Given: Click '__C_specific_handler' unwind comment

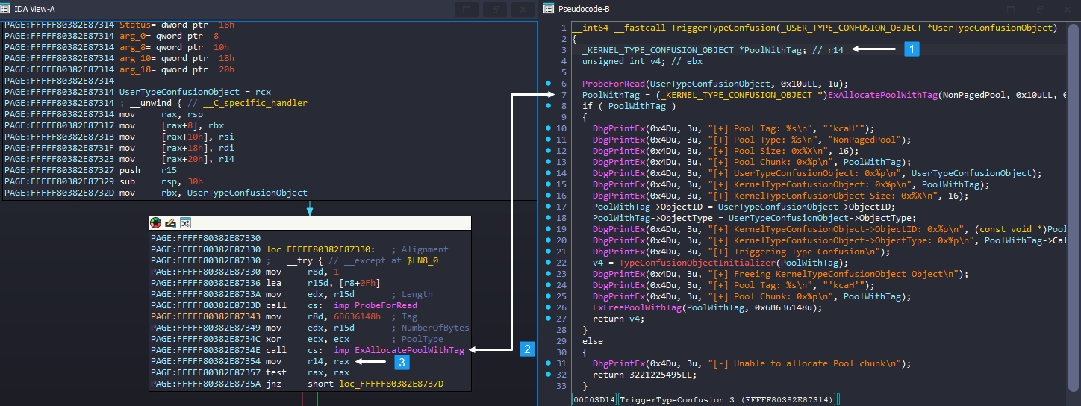Looking at the screenshot, I should pyautogui.click(x=255, y=103).
